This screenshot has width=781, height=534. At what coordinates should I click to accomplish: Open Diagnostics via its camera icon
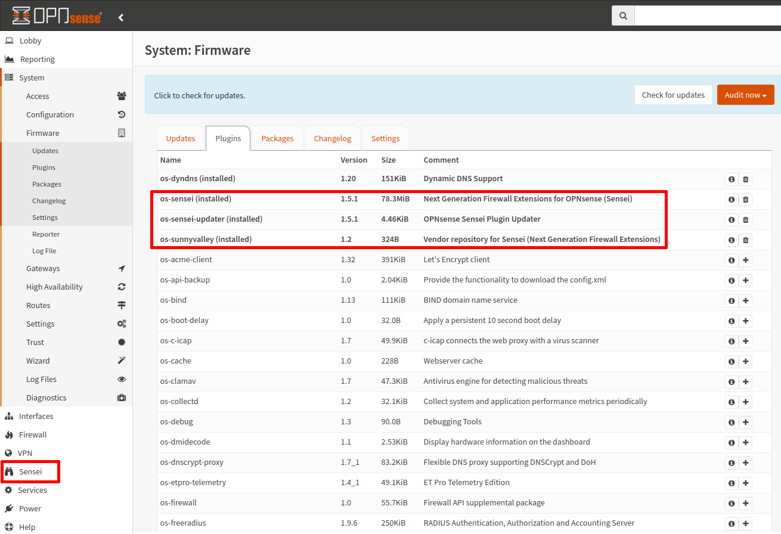tap(122, 398)
